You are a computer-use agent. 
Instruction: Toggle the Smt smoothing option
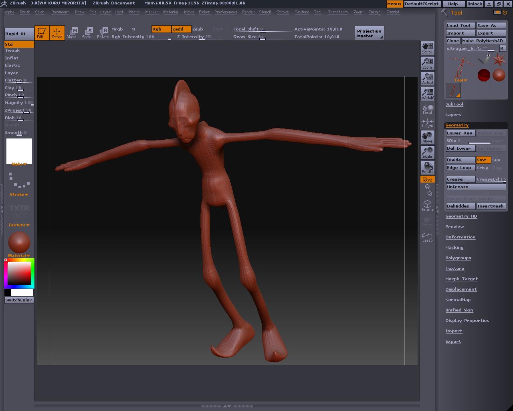[483, 160]
